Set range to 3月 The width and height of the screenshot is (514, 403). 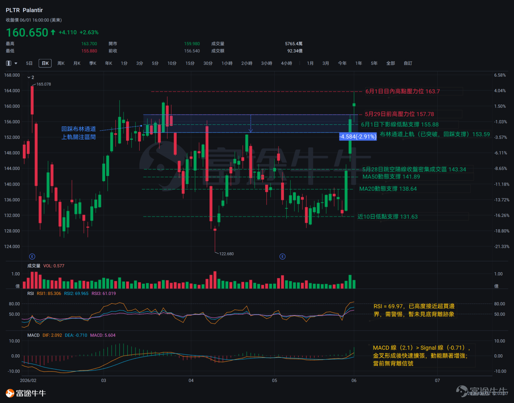tap(326, 63)
